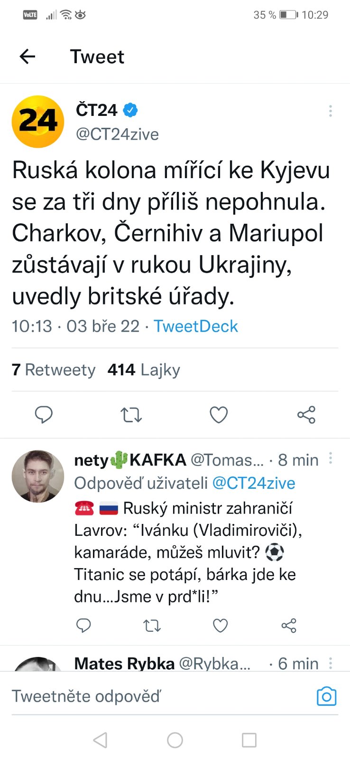
Task: Open netyKAFKA's profile avatar
Action: tap(37, 476)
